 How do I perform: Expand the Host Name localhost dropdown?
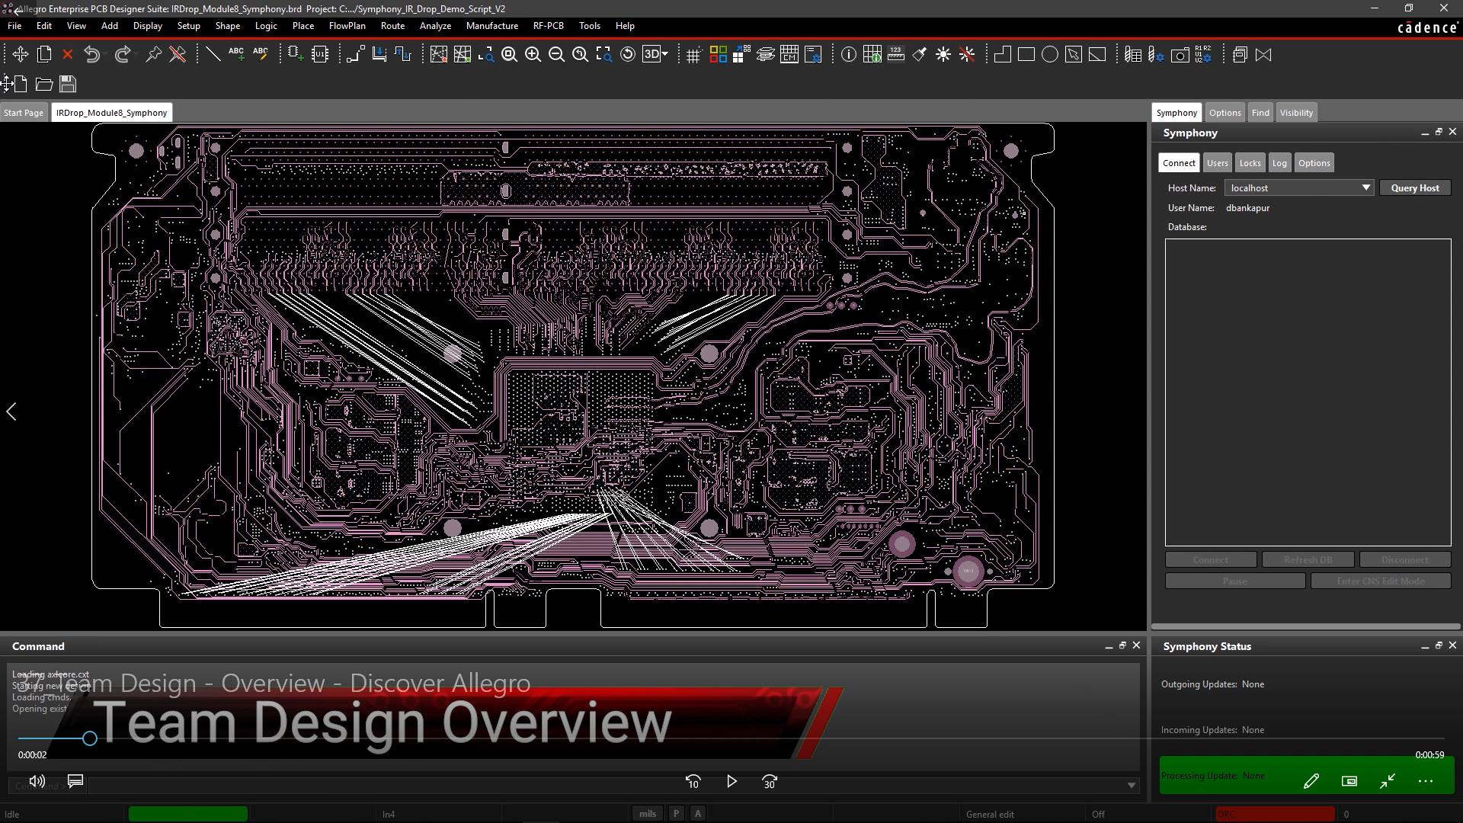click(x=1366, y=187)
